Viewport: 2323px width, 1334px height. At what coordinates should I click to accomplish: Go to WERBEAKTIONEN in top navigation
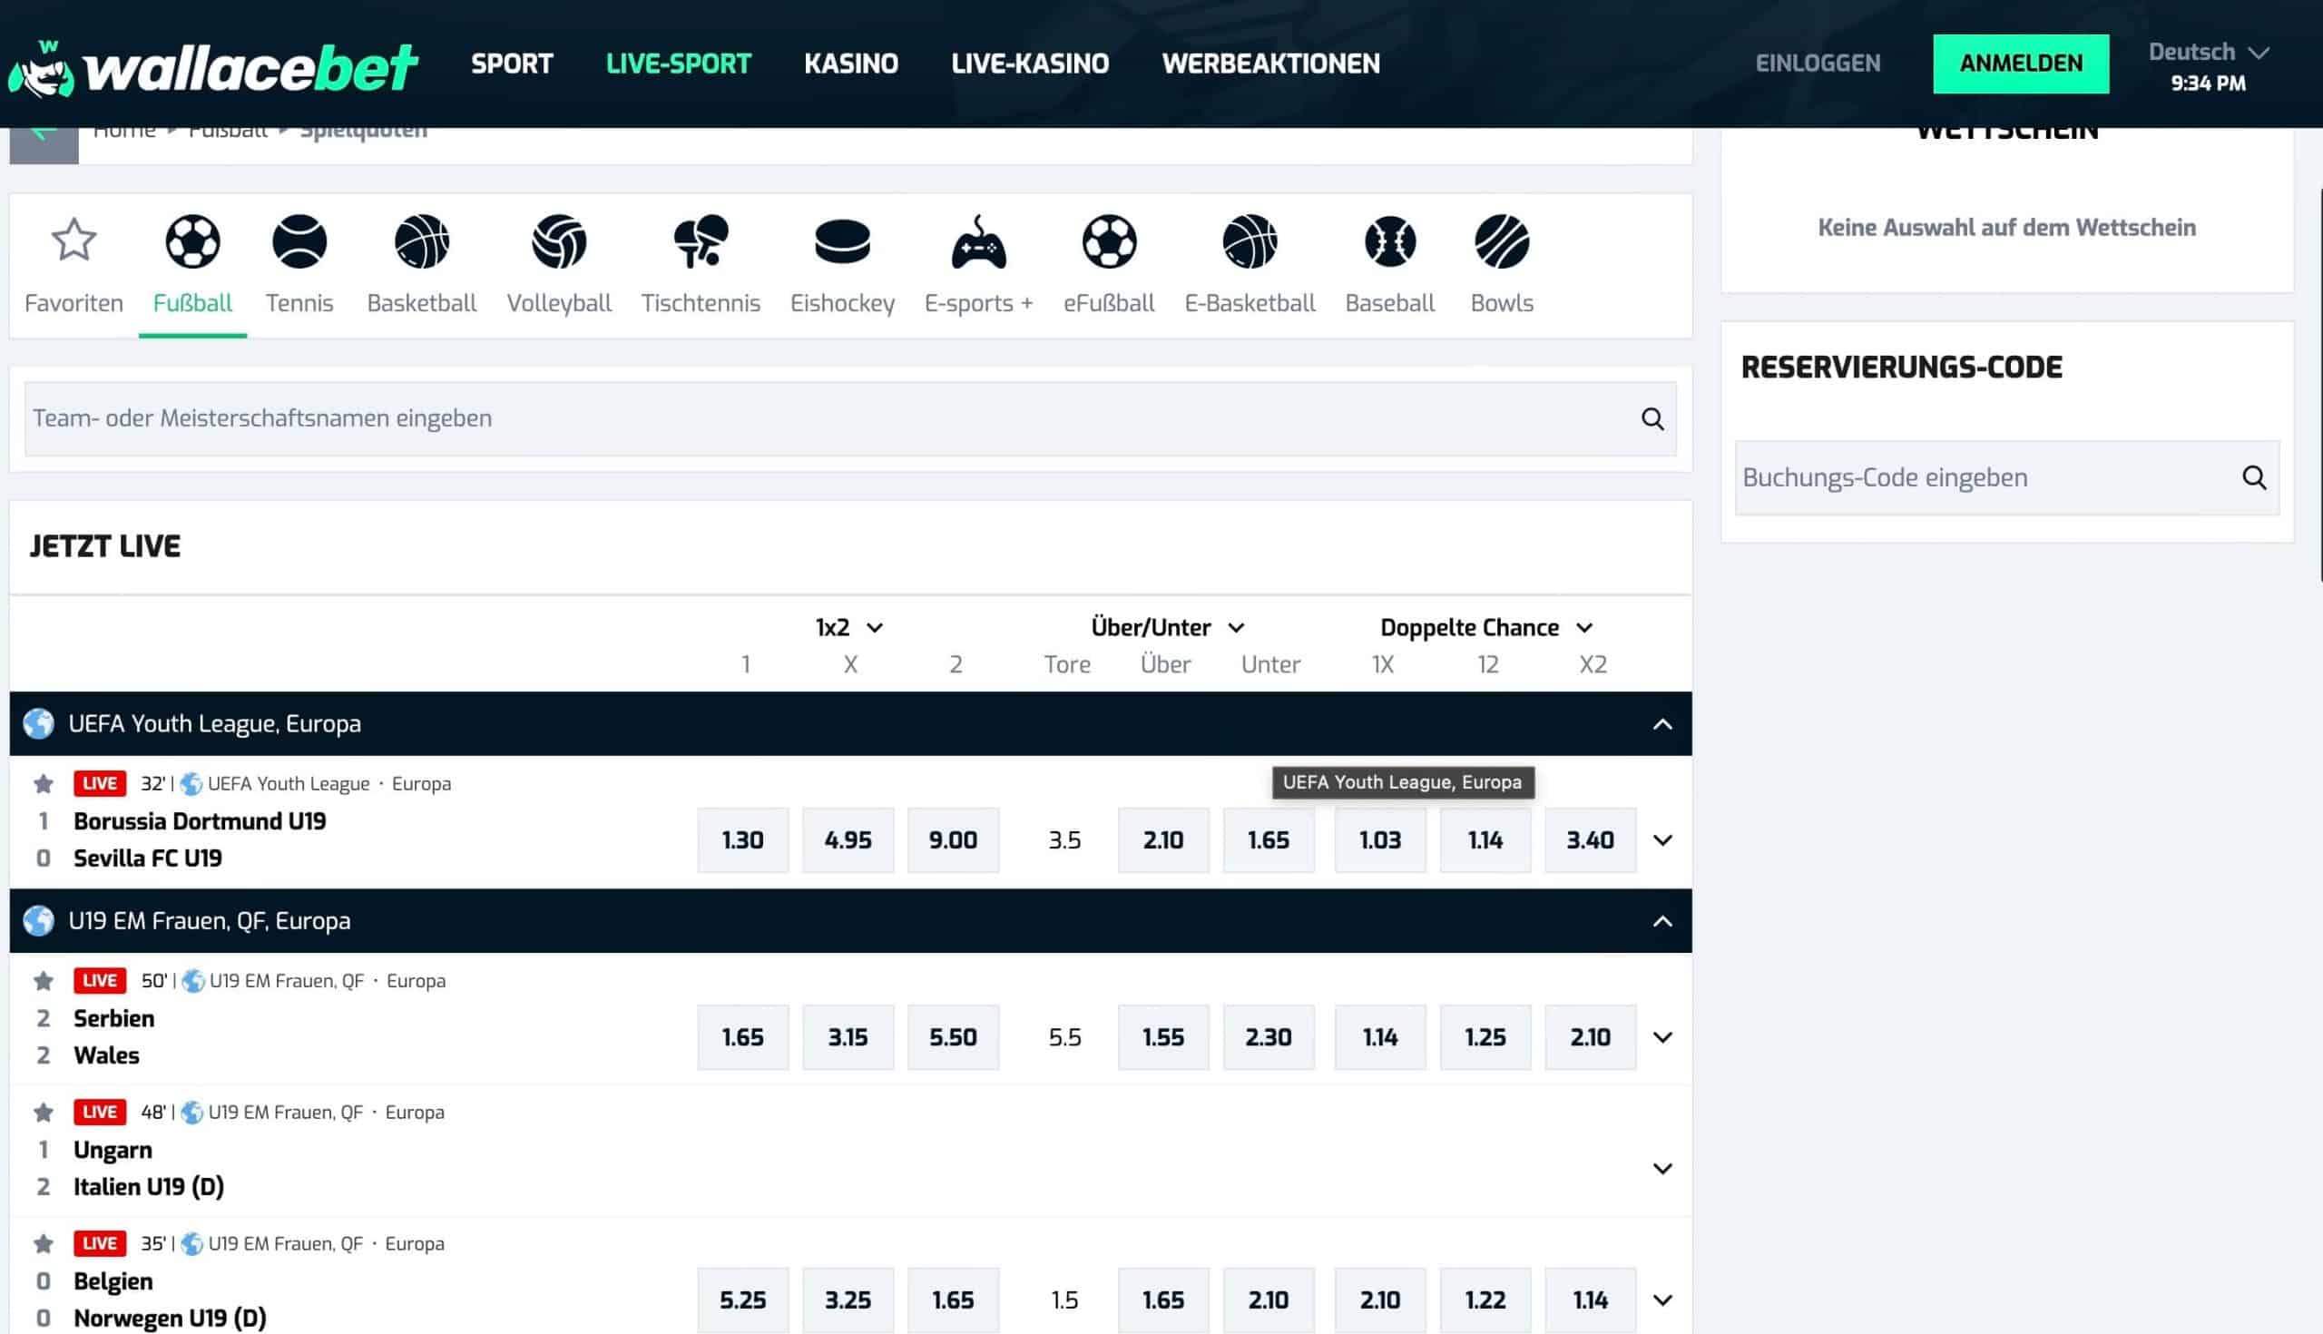[x=1269, y=64]
